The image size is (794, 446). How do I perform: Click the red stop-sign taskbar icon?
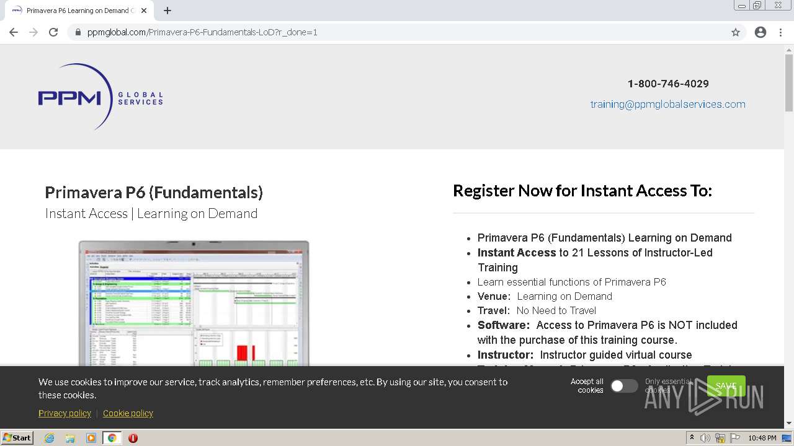[x=133, y=438]
